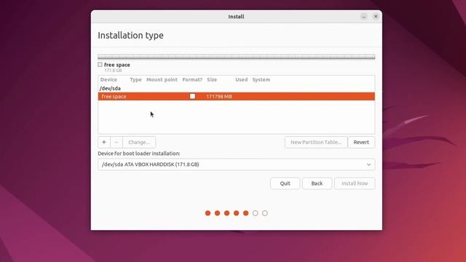
Task: Close the Install window
Action: pos(376,17)
